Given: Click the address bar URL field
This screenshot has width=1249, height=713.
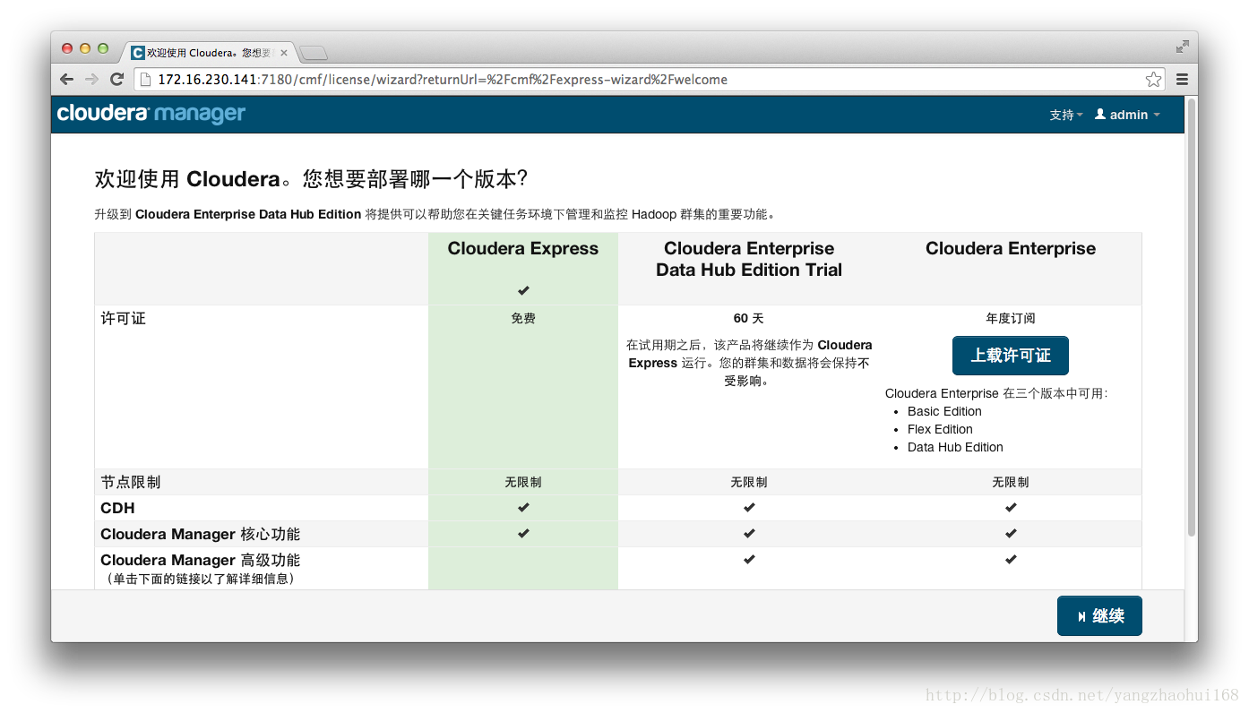Looking at the screenshot, I should pyautogui.click(x=650, y=79).
